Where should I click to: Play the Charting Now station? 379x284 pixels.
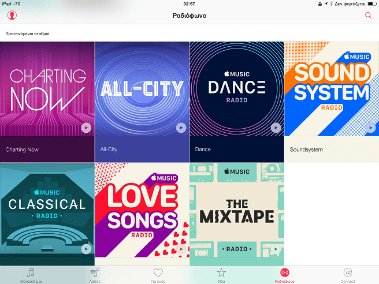(x=86, y=128)
